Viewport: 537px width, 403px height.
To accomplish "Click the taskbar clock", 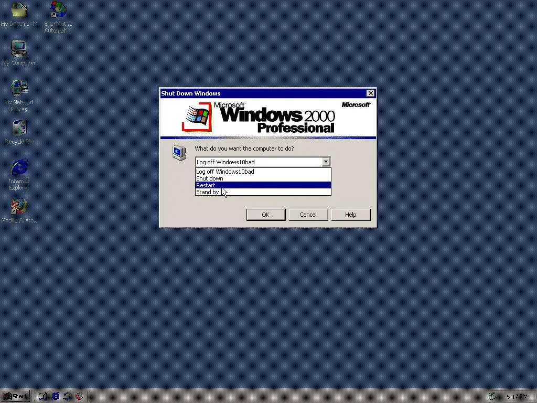I will pyautogui.click(x=517, y=397).
